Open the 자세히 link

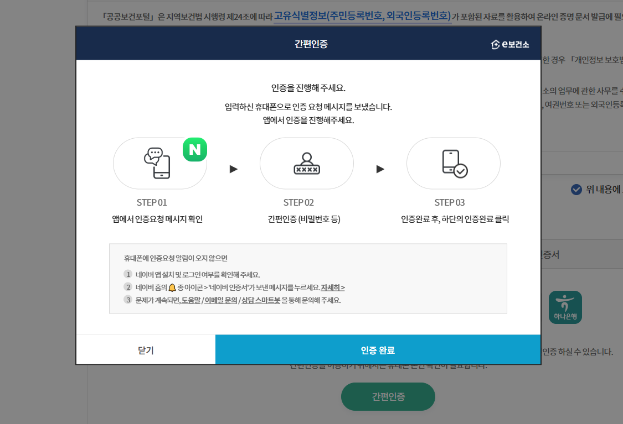click(332, 287)
